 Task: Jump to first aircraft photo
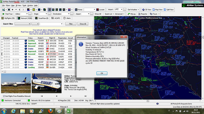coord(42,96)
